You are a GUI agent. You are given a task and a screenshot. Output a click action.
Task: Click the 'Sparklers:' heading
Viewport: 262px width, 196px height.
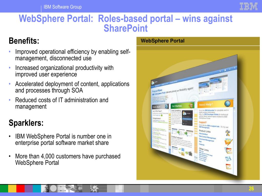coord(26,123)
